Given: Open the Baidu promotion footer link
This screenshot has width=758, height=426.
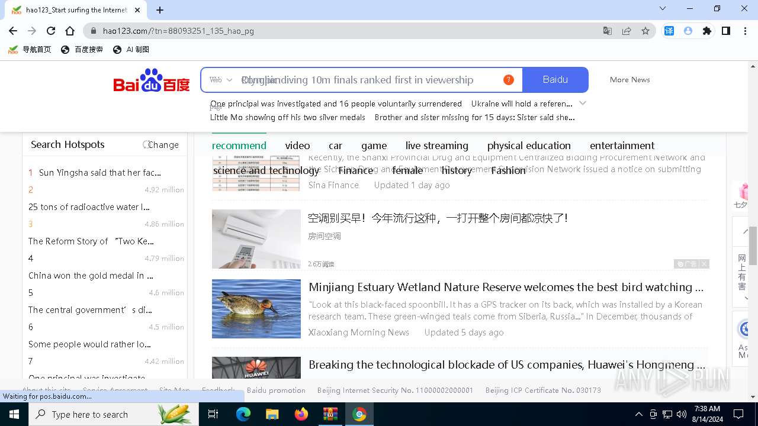Looking at the screenshot, I should (276, 390).
